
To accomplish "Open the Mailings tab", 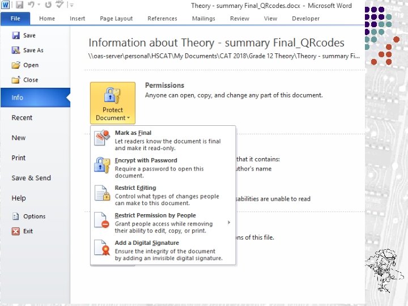I will point(203,19).
